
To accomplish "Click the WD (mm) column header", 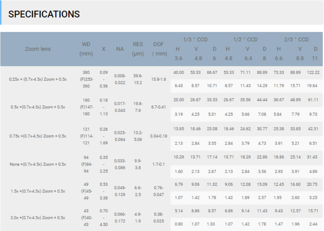I will (86, 49).
